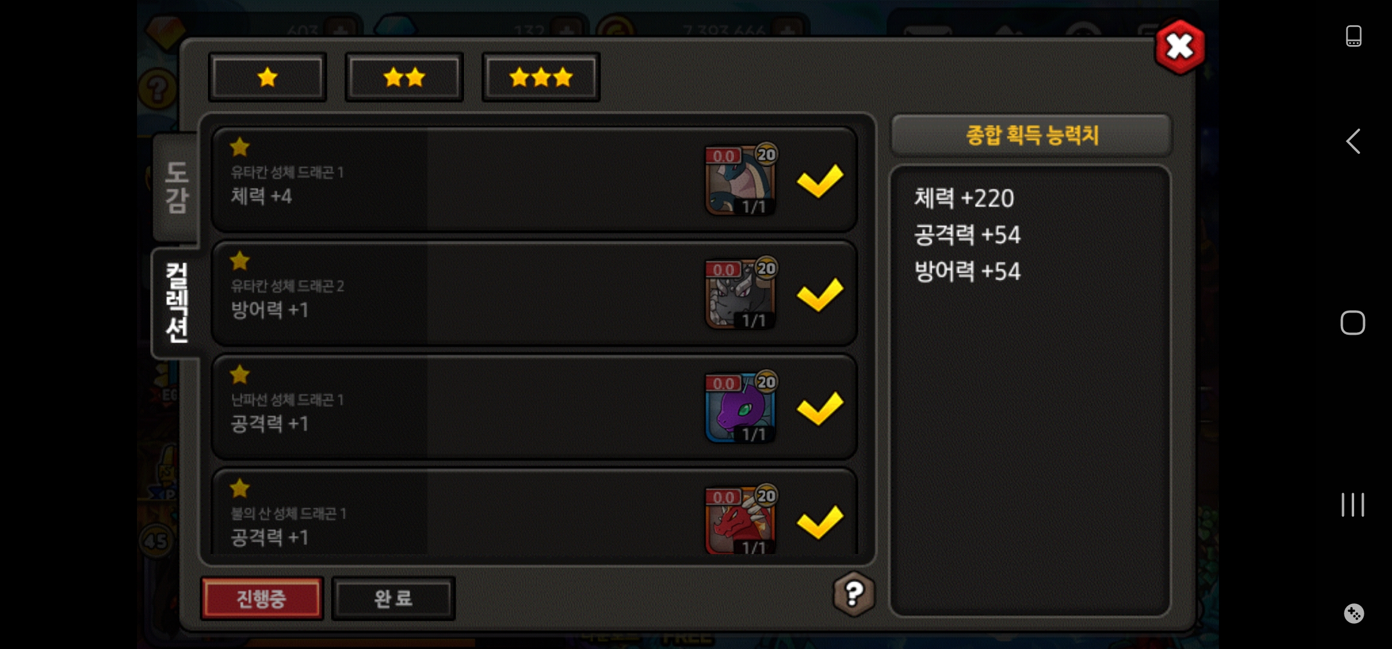Show the 완료 completed list
This screenshot has width=1392, height=649.
pyautogui.click(x=393, y=598)
